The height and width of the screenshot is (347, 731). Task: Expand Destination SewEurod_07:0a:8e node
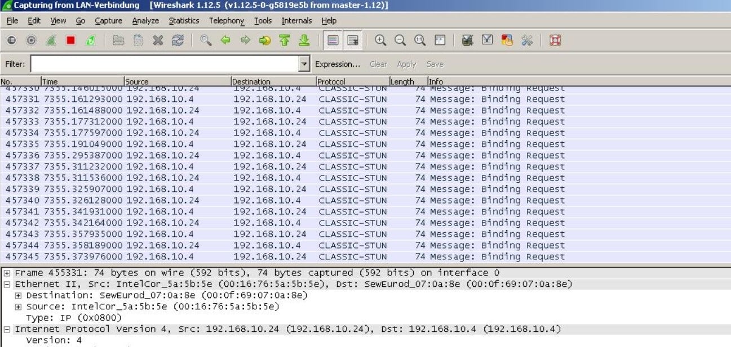[19, 295]
